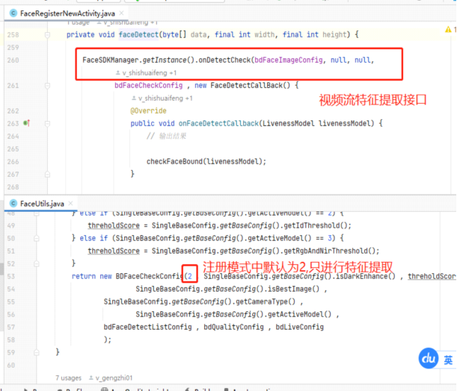Close the FaceRegisterNewActivity.java tab
The width and height of the screenshot is (457, 391).
point(121,13)
